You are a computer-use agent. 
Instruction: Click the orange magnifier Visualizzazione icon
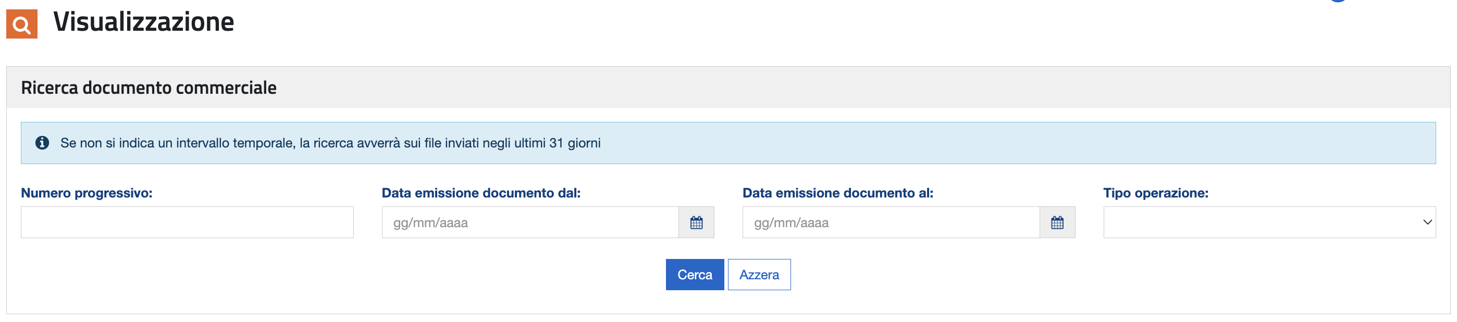[21, 24]
